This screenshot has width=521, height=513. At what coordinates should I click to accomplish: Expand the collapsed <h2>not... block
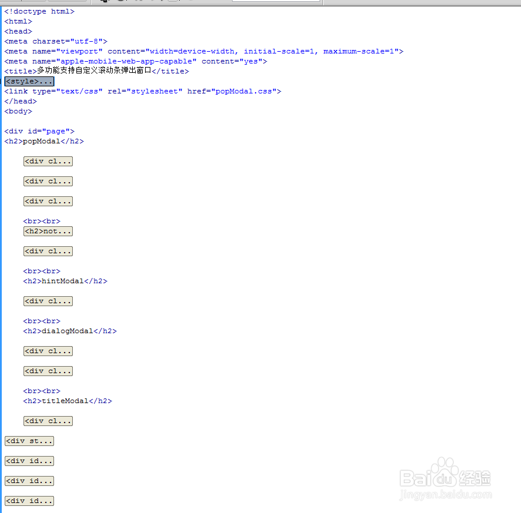(48, 231)
